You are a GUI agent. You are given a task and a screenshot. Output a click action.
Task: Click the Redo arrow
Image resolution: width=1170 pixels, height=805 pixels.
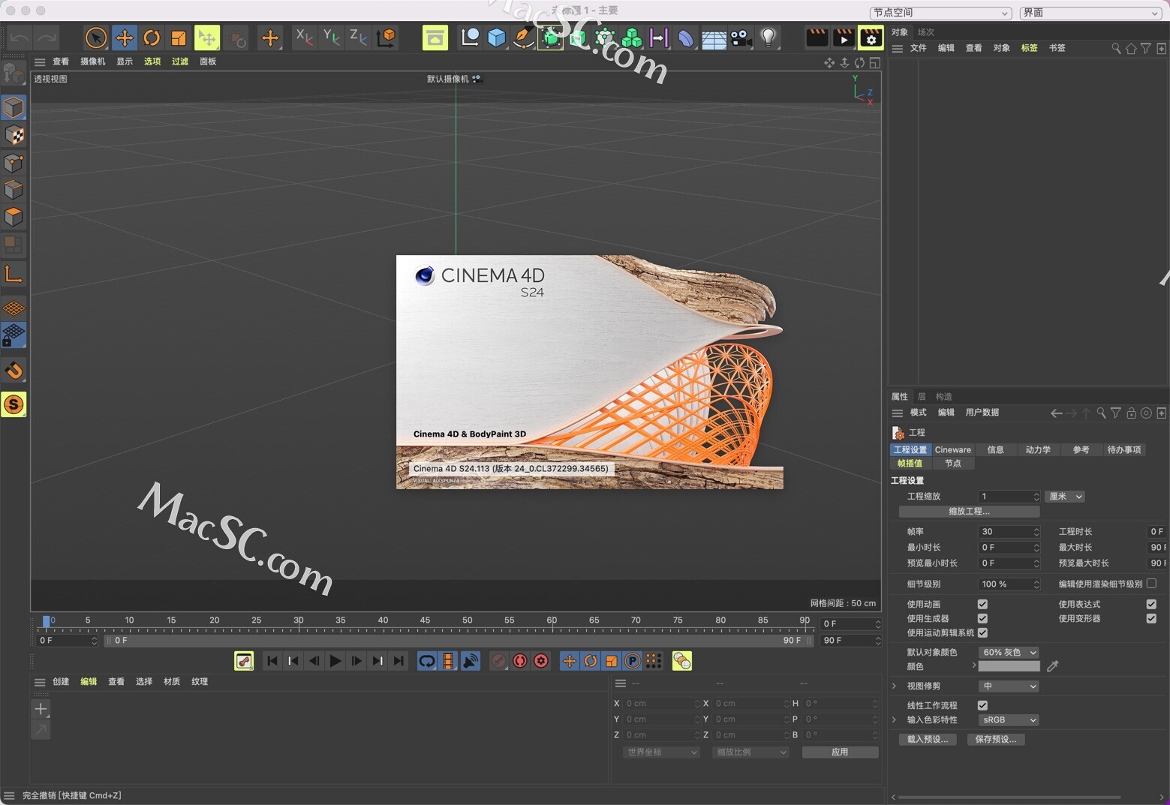point(47,38)
